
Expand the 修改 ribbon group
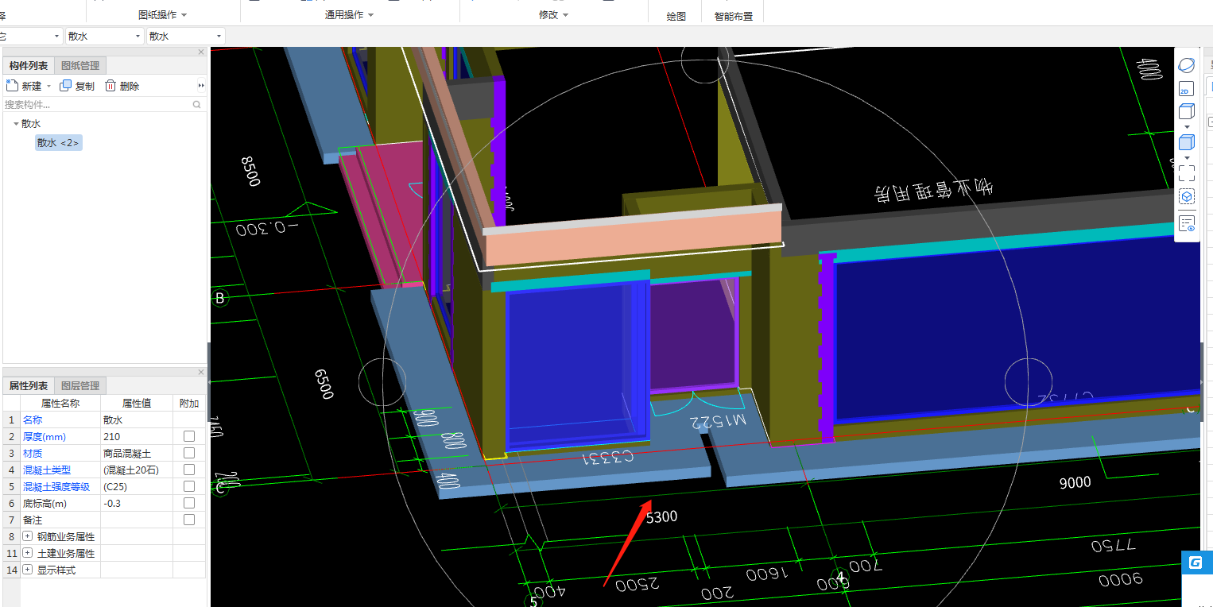click(x=553, y=15)
